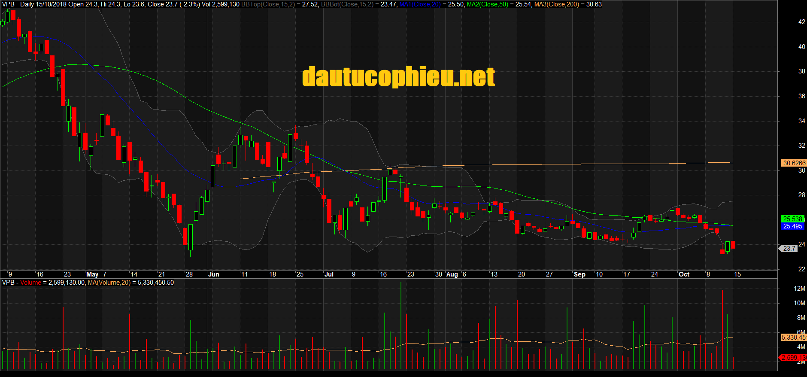Click the Aug month marker on time axis
This screenshot has height=377, width=807.
point(452,274)
